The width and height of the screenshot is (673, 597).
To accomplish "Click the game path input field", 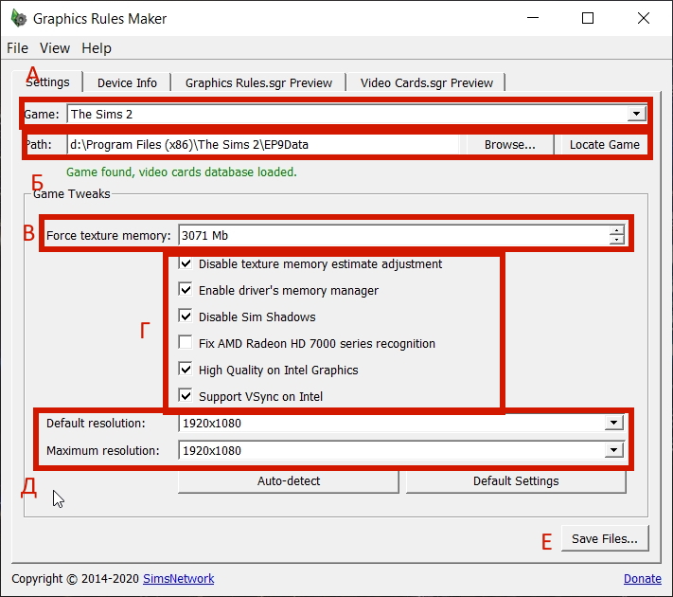I will (263, 144).
